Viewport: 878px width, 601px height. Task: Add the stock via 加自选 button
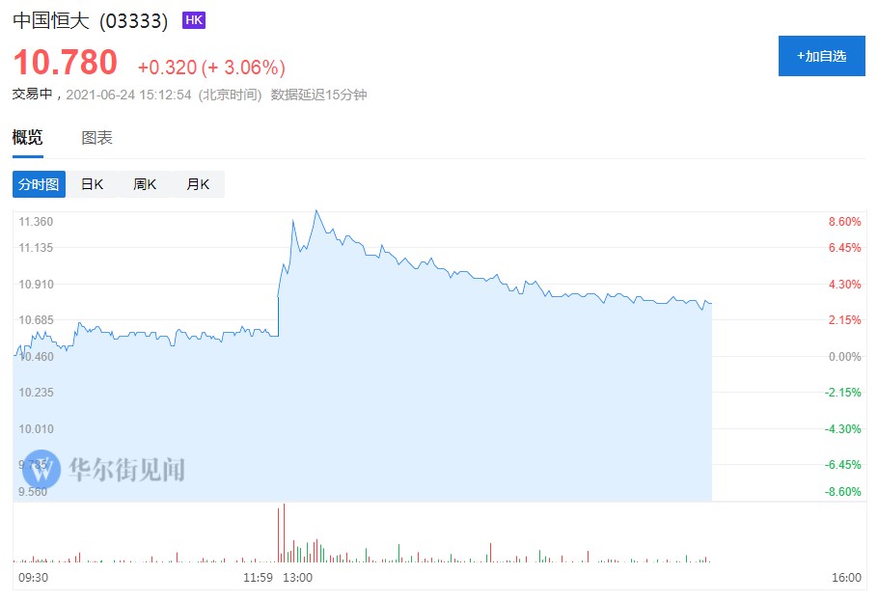pos(821,56)
